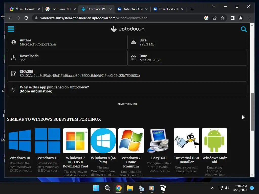Bookmark this page with star icon
This screenshot has height=194, width=259.
223,18
